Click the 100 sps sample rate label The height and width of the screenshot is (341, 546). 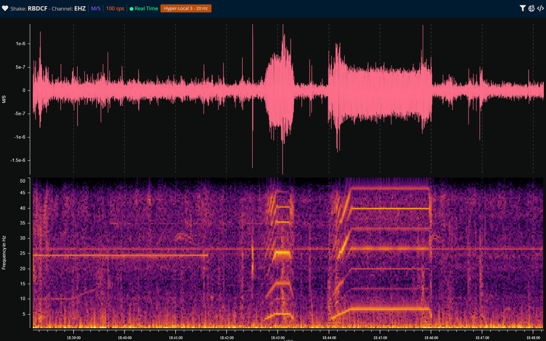(115, 9)
